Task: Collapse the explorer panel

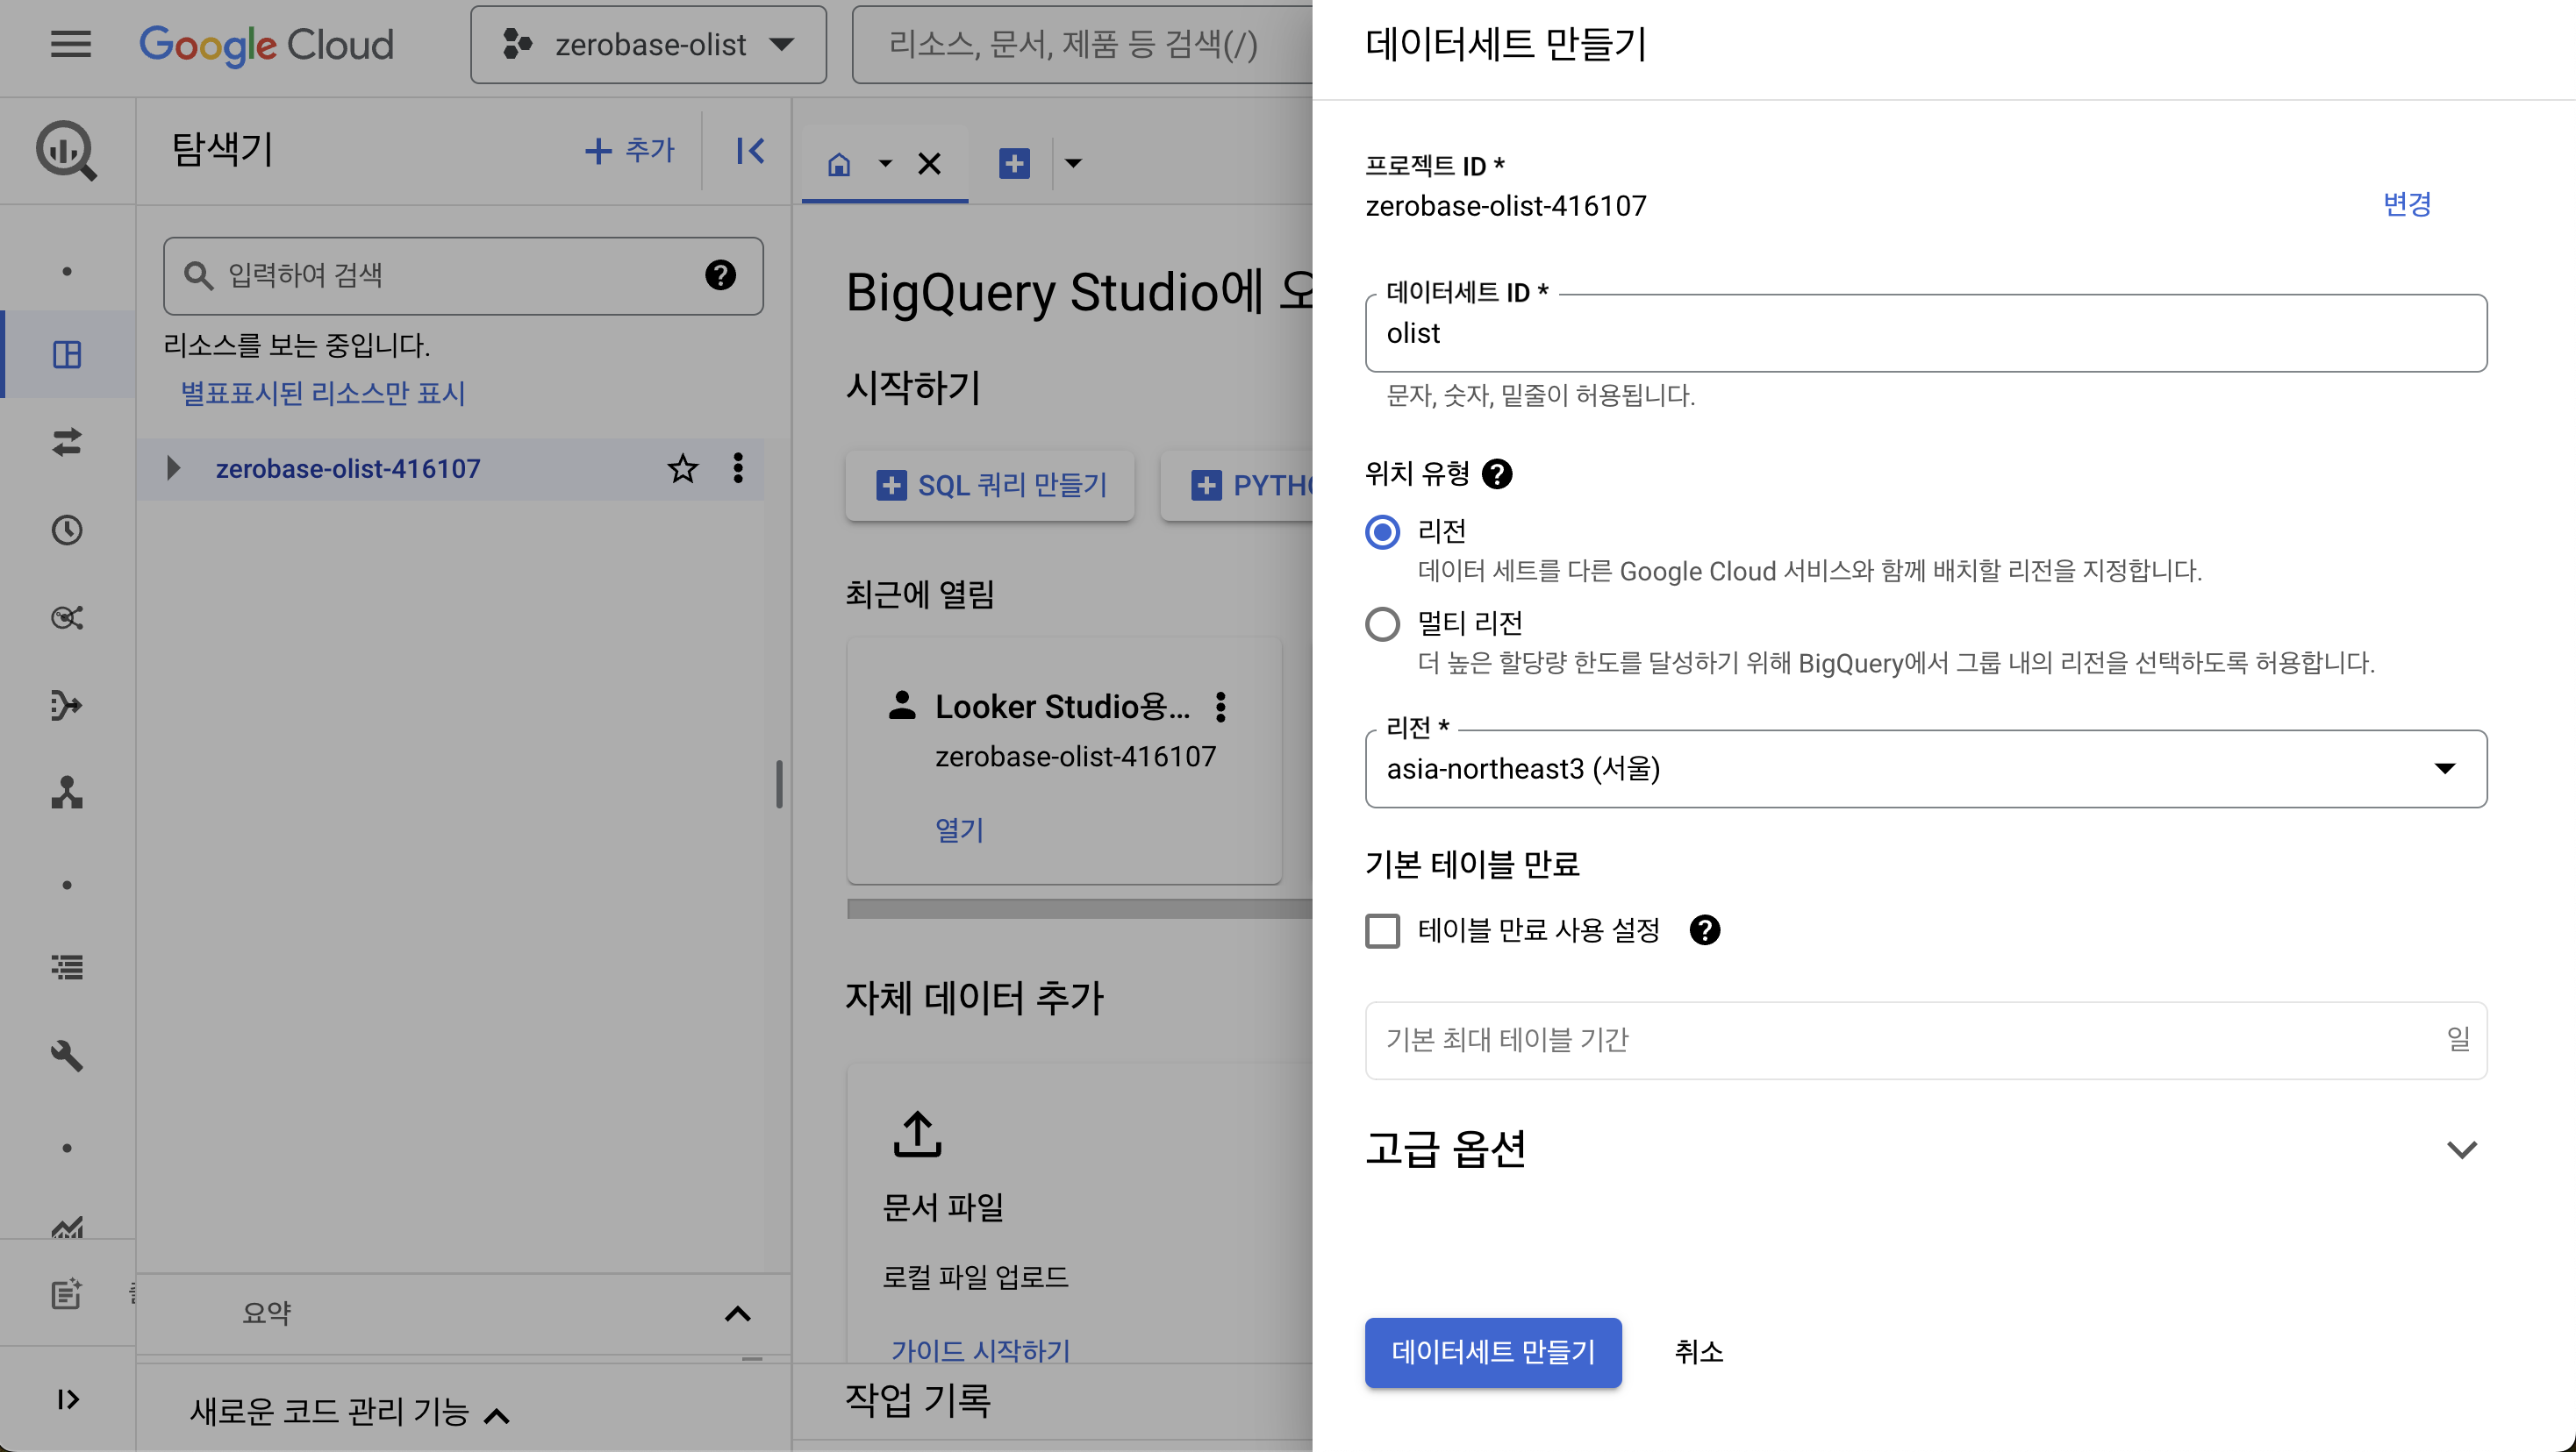Action: 750,151
